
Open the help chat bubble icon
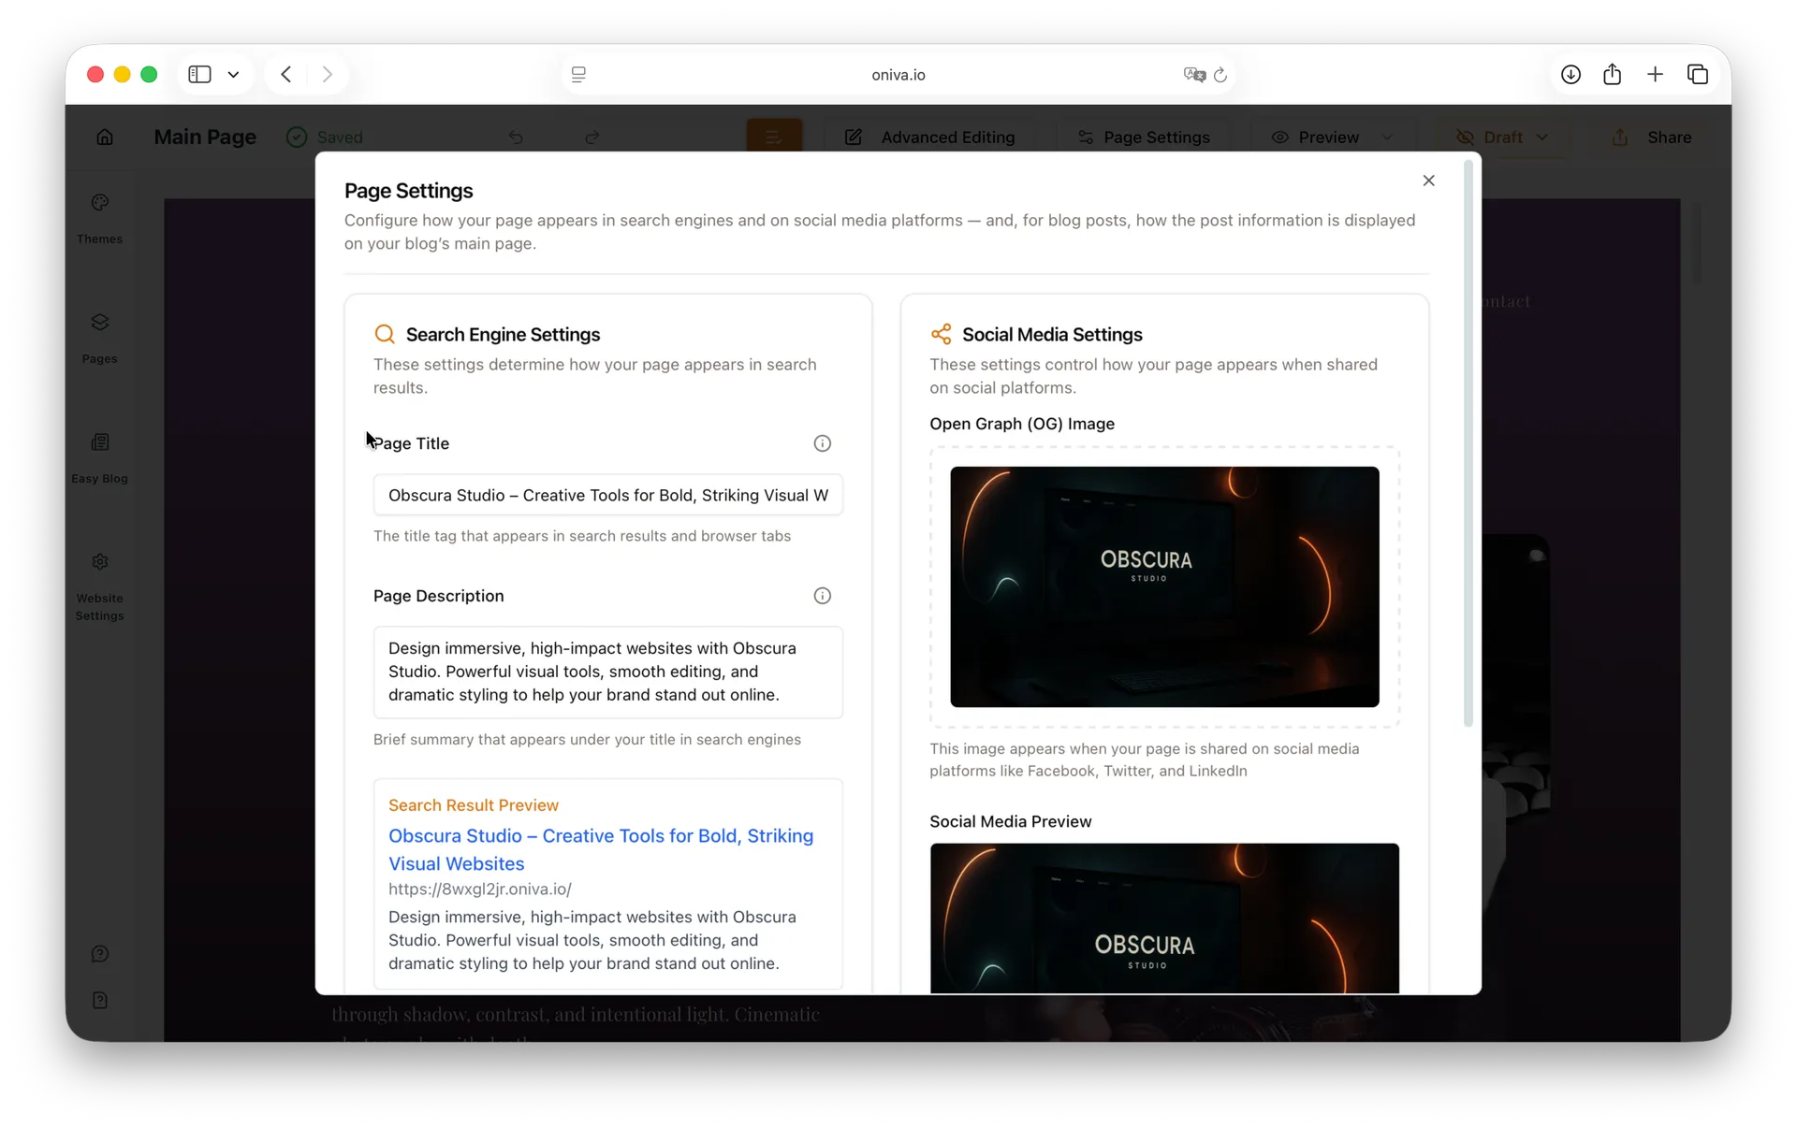click(x=100, y=953)
